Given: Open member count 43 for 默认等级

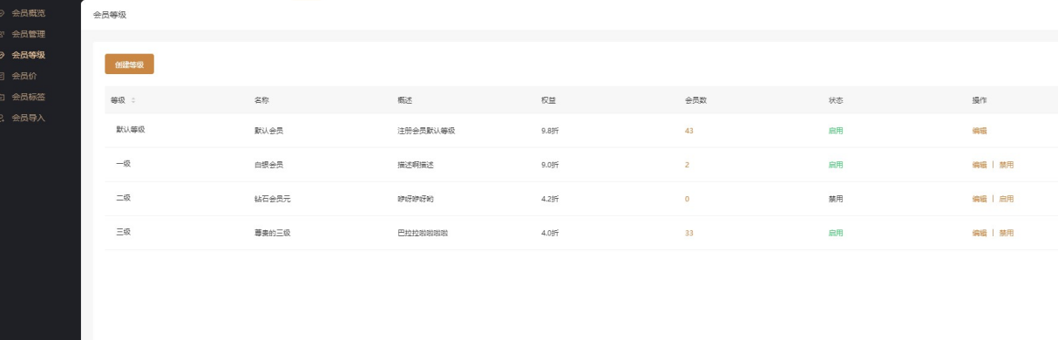Looking at the screenshot, I should click(x=688, y=130).
